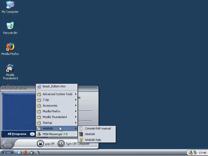Click the Startup folder icon
This screenshot has width=208, height=156.
pyautogui.click(x=39, y=123)
